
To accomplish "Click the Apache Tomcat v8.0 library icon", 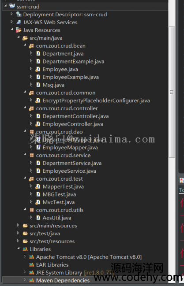I will 32,257.
